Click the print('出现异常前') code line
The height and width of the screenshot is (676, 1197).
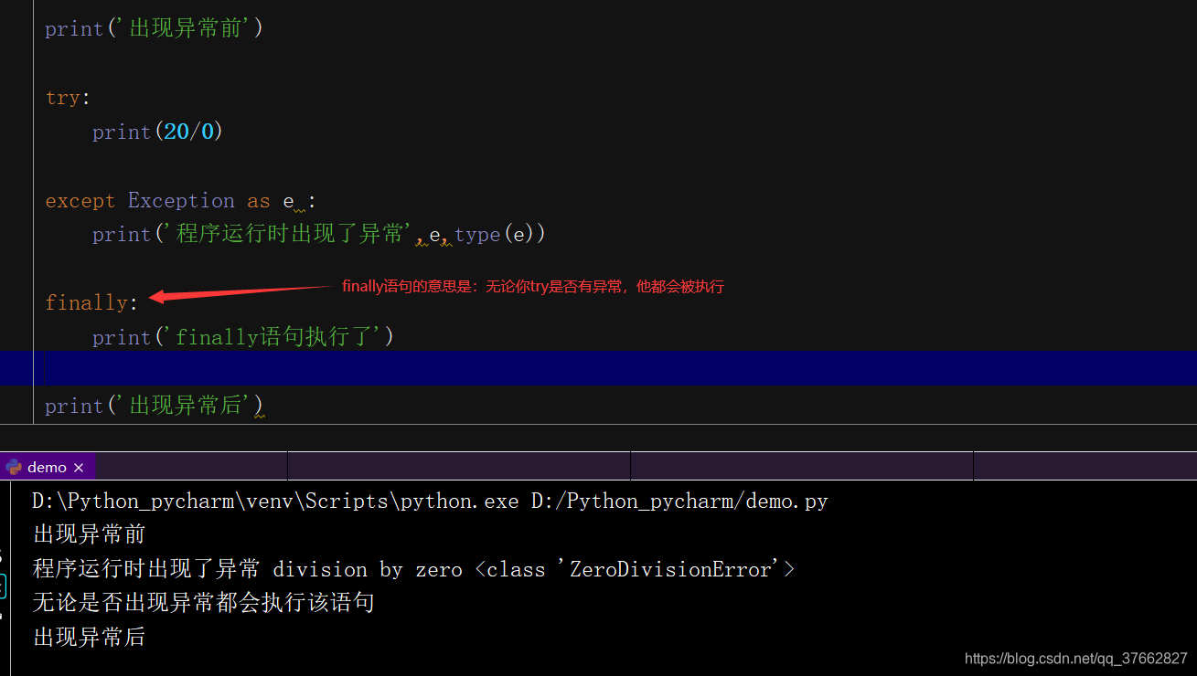pos(155,28)
